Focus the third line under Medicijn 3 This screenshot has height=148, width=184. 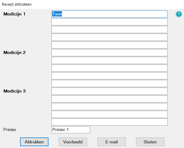(110, 107)
